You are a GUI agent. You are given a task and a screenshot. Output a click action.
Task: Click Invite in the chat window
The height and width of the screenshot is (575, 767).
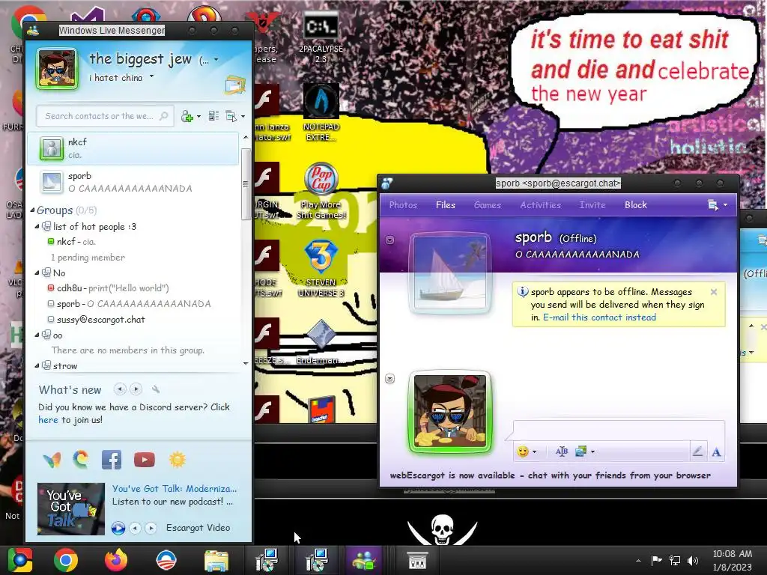(x=592, y=205)
